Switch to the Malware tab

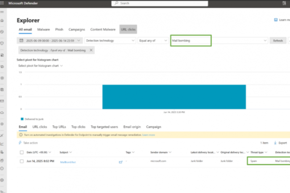tap(43, 29)
